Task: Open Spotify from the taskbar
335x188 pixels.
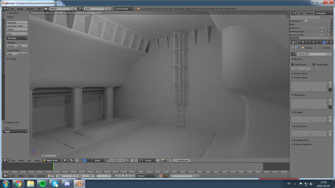Action: coord(42,184)
